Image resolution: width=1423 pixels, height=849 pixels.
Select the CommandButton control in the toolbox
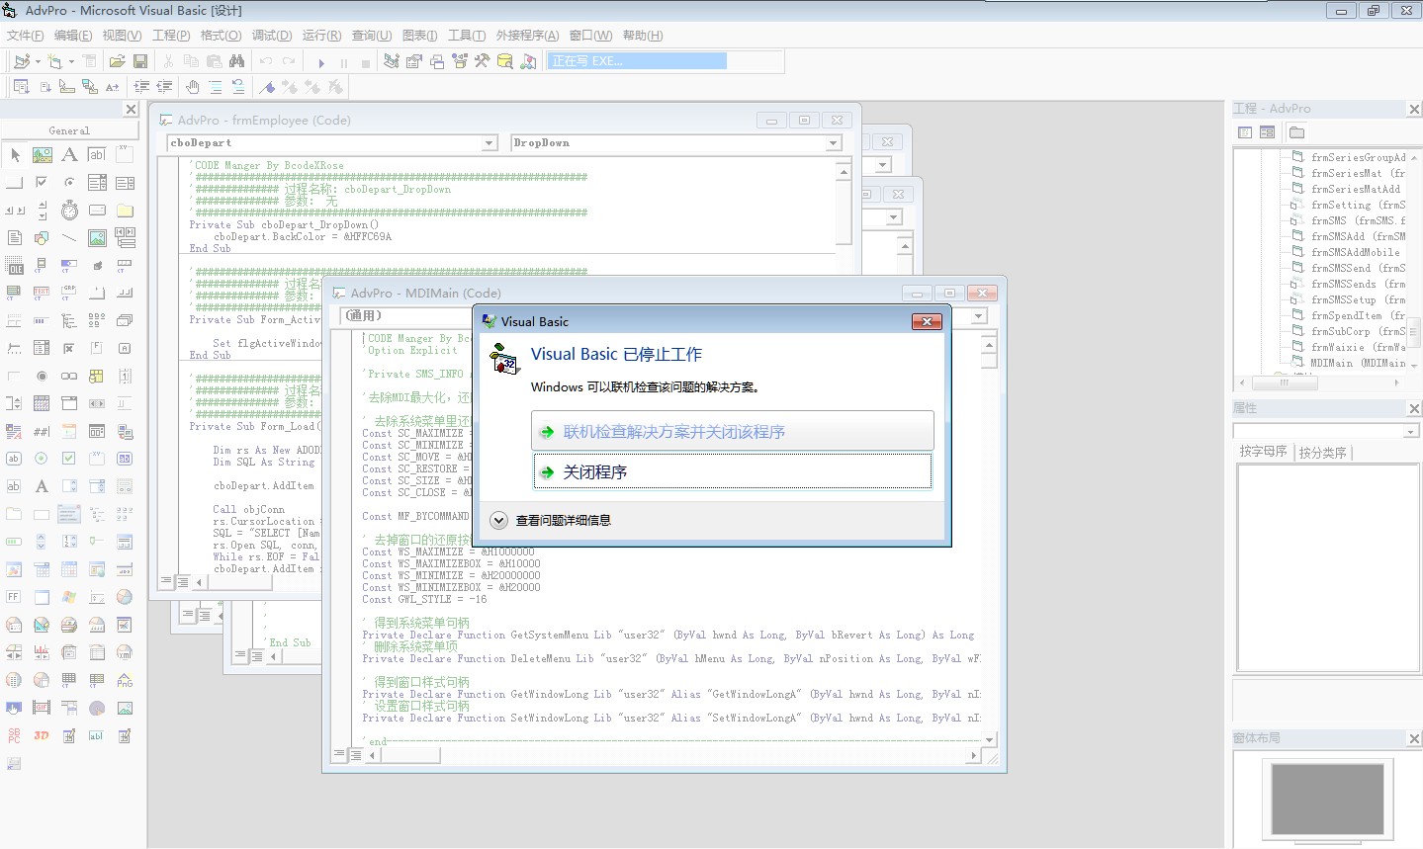15,183
